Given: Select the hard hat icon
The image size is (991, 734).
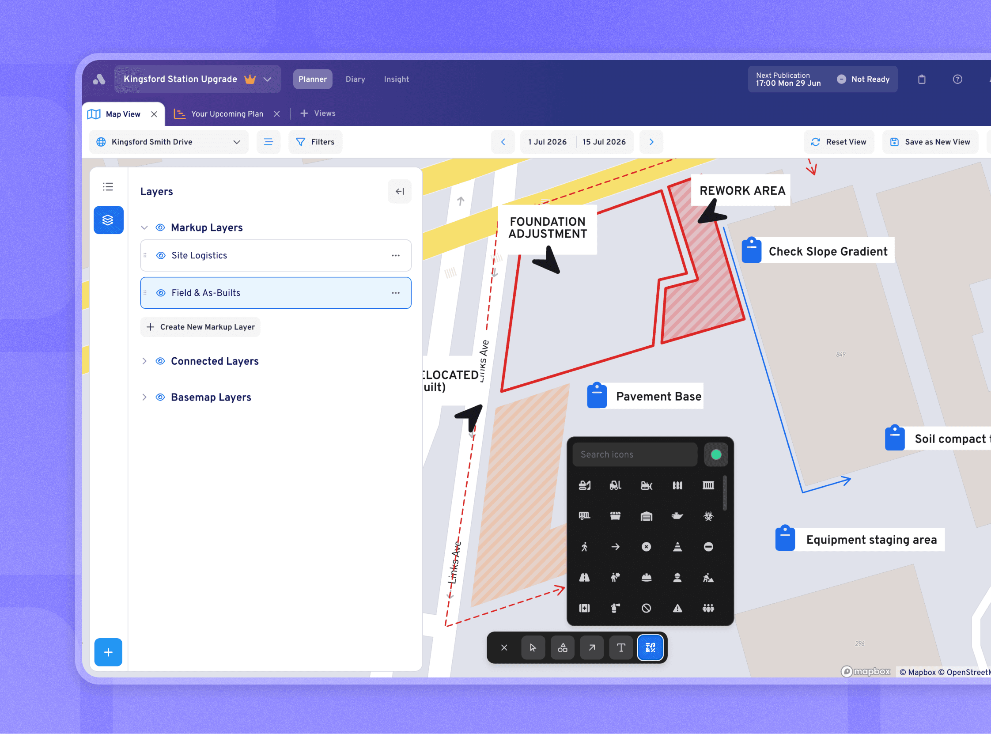Looking at the screenshot, I should pyautogui.click(x=646, y=578).
